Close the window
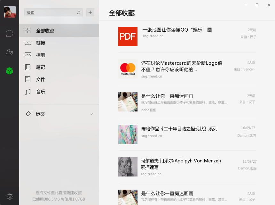Viewport: 275px width, 205px height. (269, 5)
